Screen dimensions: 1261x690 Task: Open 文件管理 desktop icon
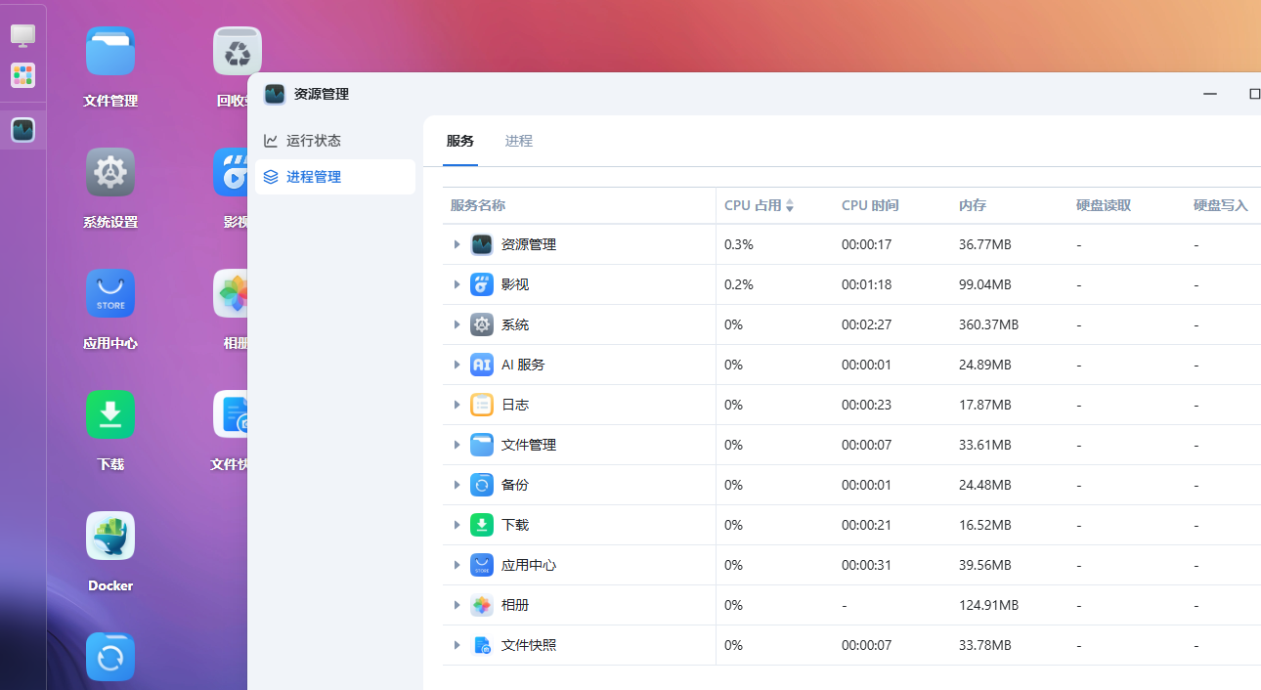pos(110,52)
